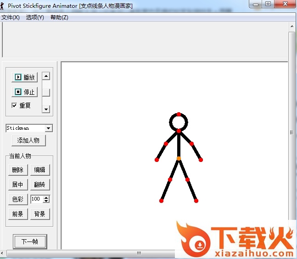
Task: Minimize the Pivot Stickfigure Animator window
Action: click(256, 4)
